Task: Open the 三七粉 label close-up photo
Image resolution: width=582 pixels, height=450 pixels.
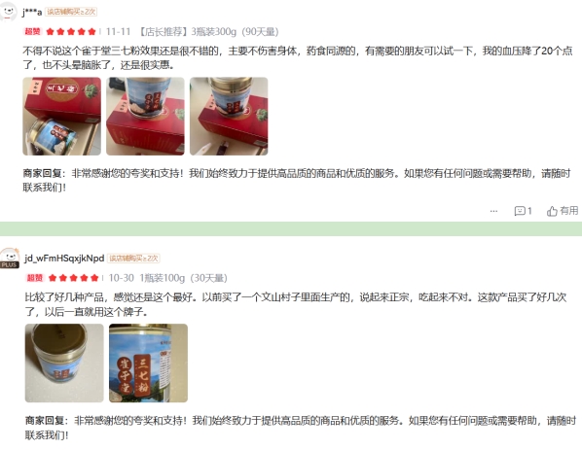Action: point(149,363)
